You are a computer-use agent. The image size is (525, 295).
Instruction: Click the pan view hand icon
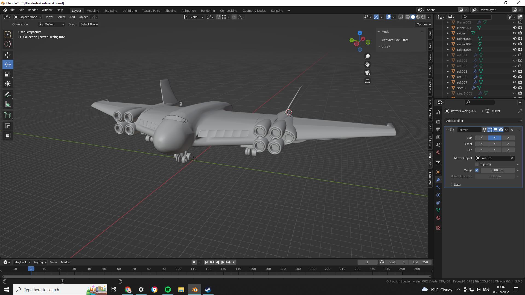click(x=367, y=64)
